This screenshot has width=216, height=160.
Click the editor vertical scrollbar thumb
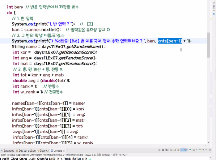click(208, 45)
